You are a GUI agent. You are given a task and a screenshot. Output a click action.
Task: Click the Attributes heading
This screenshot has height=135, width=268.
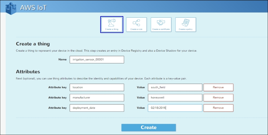pyautogui.click(x=28, y=72)
